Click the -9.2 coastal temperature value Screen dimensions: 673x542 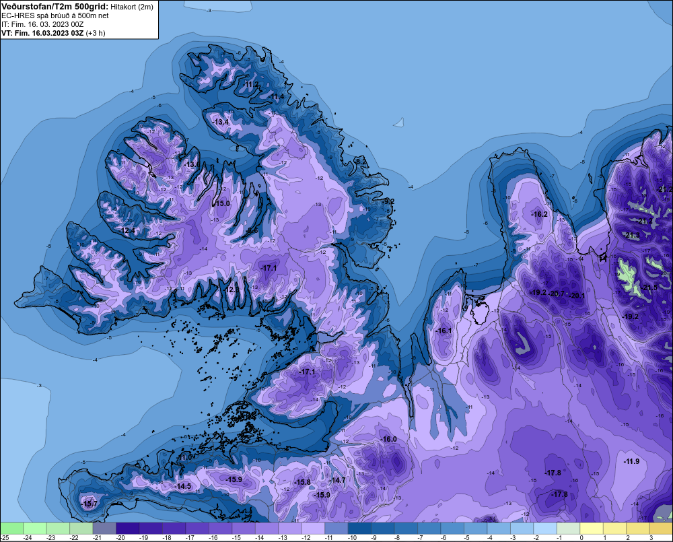(388, 201)
